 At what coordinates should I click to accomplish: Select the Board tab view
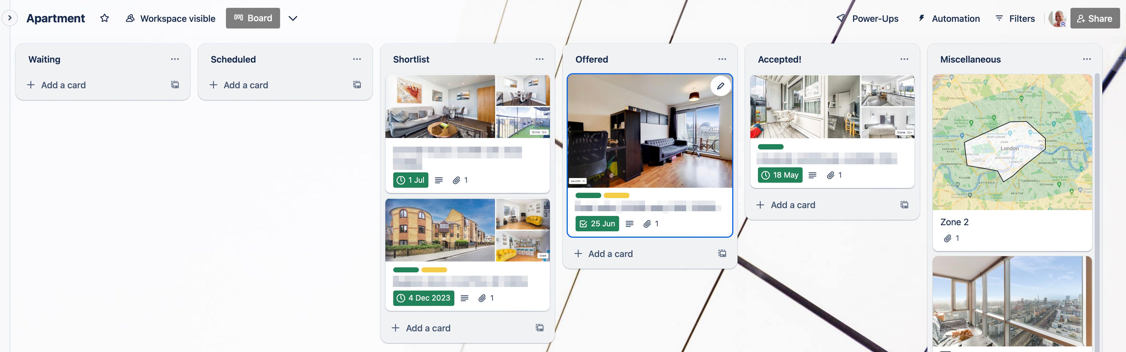[253, 18]
